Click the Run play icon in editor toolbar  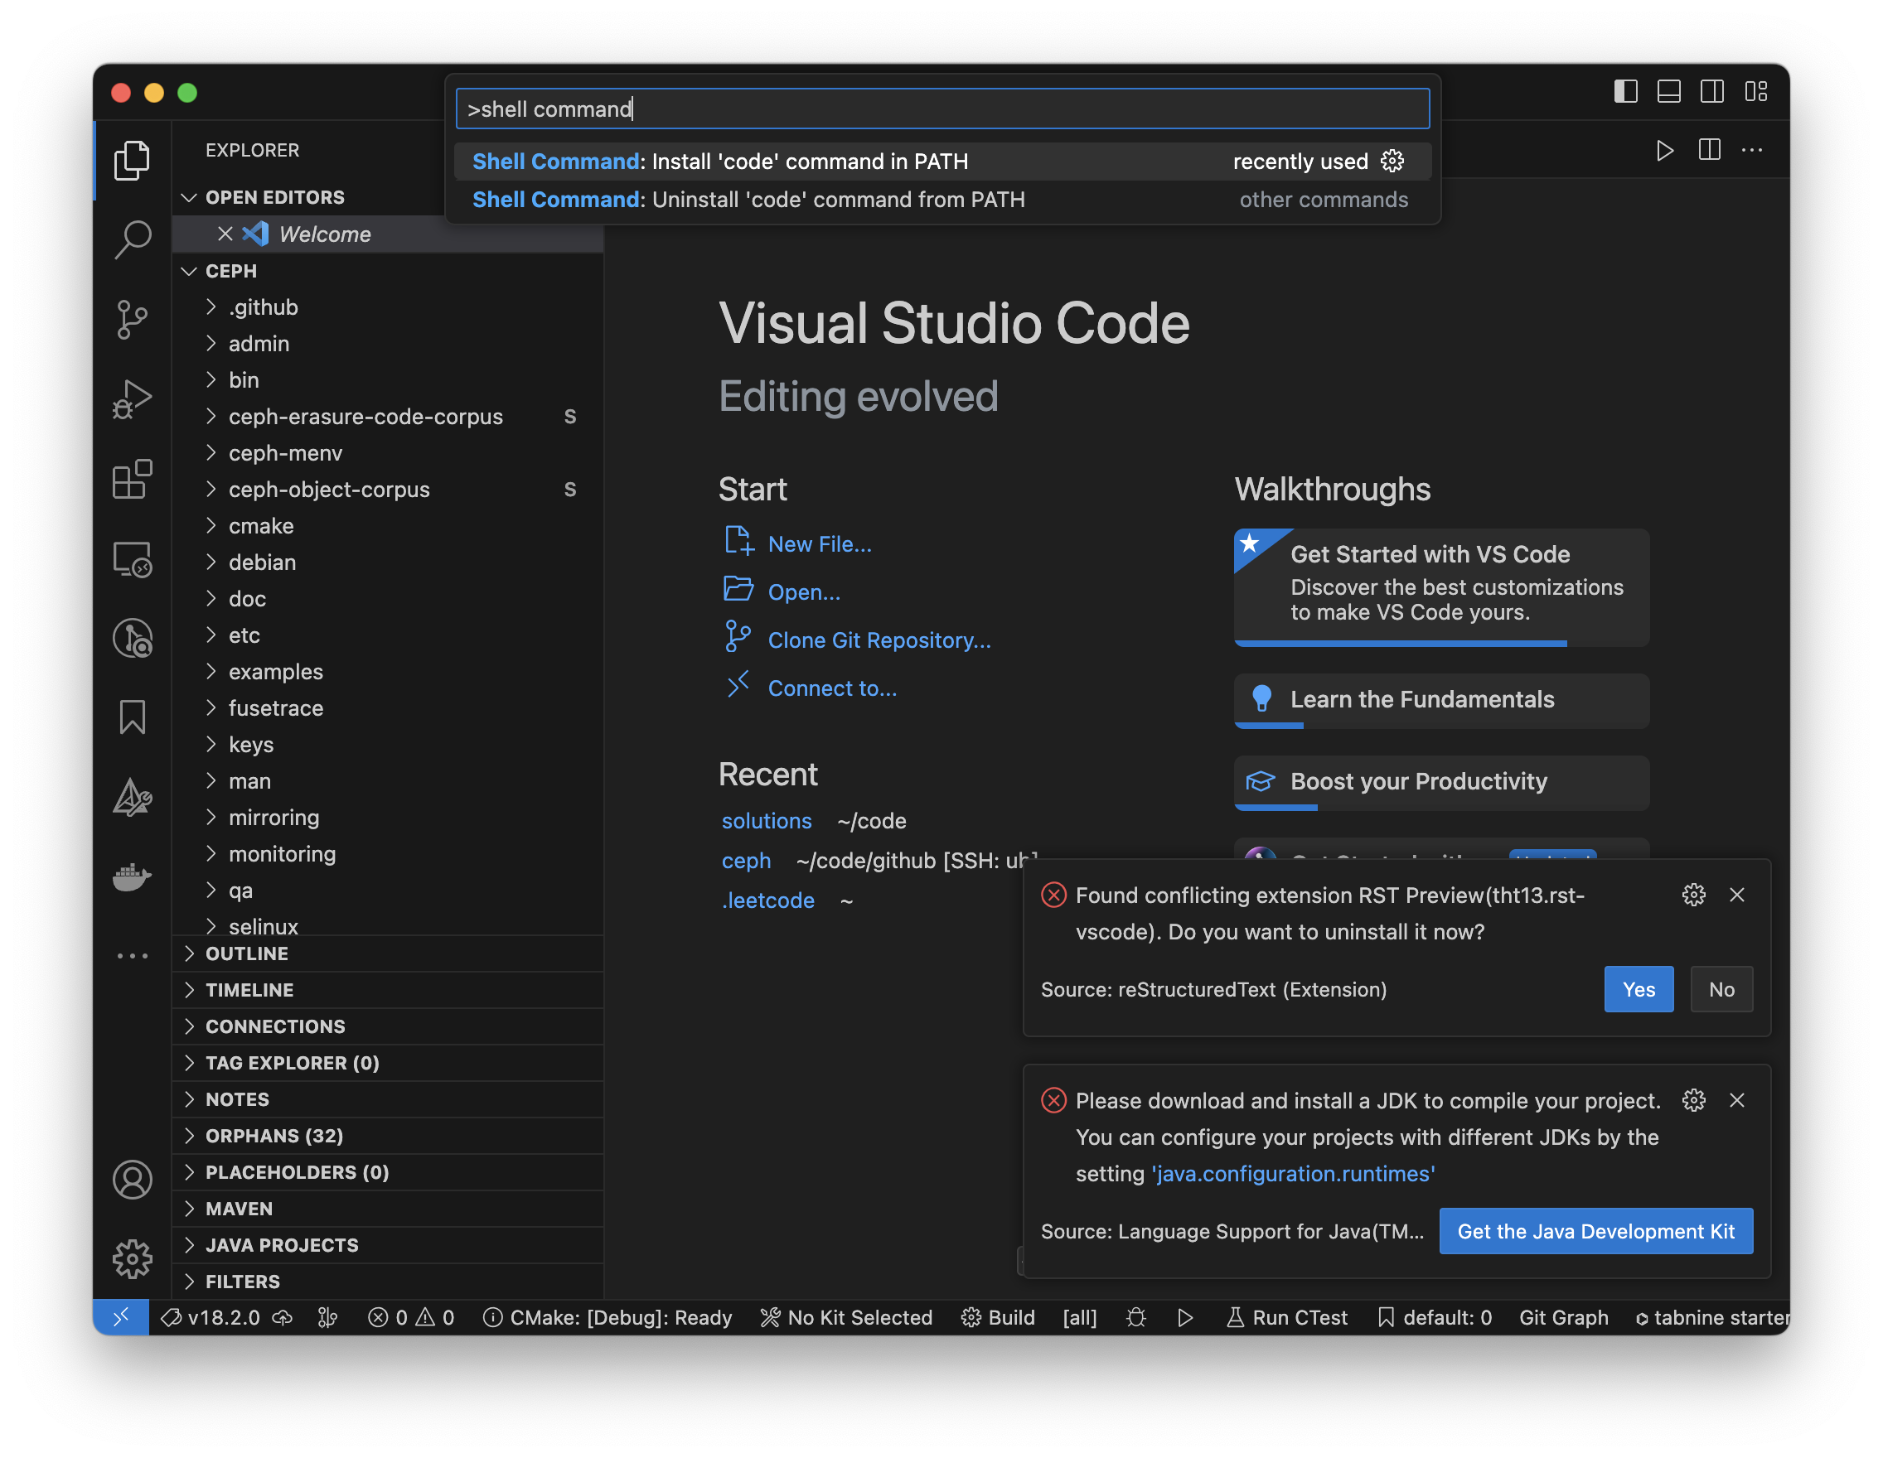[x=1665, y=150]
